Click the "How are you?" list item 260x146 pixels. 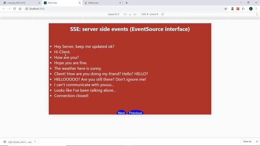(x=66, y=58)
